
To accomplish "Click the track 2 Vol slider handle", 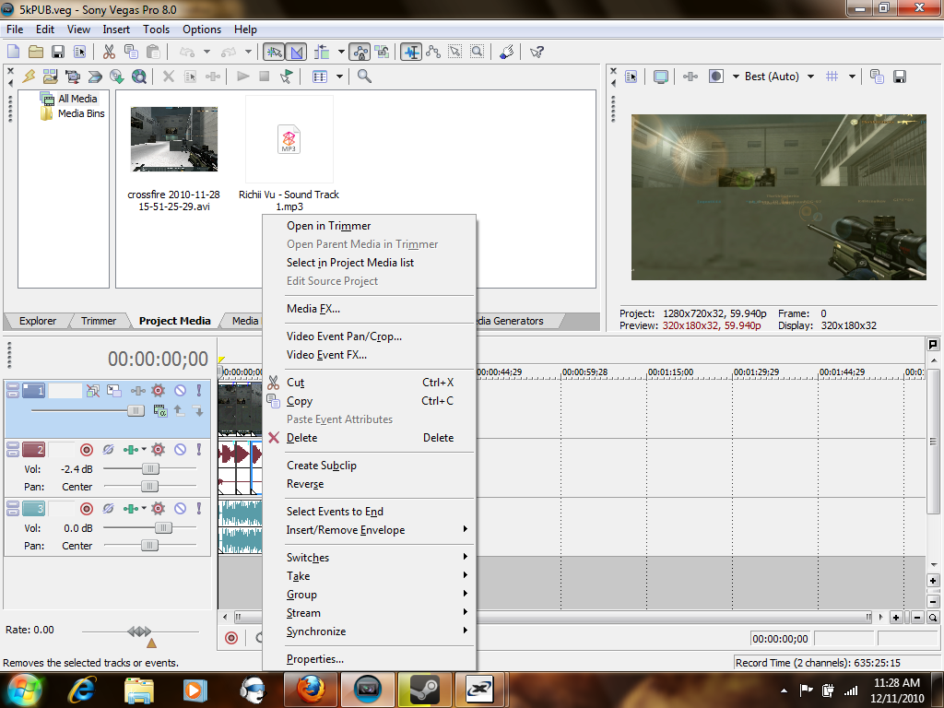I will pos(149,469).
